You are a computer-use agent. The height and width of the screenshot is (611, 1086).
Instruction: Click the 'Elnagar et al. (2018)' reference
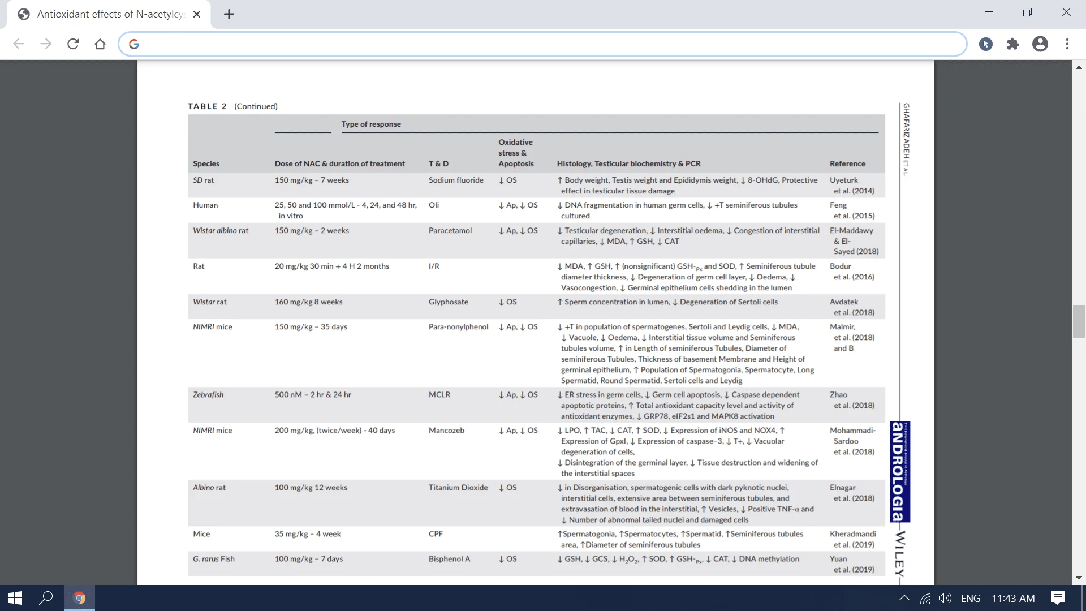pyautogui.click(x=852, y=493)
